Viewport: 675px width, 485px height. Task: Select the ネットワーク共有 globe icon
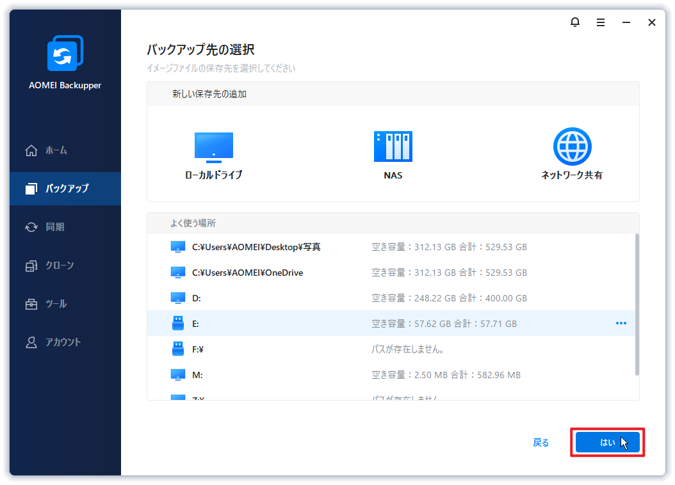pyautogui.click(x=572, y=147)
